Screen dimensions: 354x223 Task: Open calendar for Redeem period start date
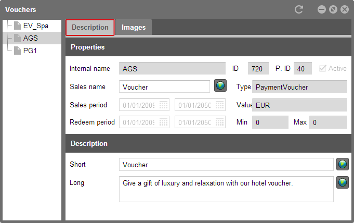click(x=163, y=122)
